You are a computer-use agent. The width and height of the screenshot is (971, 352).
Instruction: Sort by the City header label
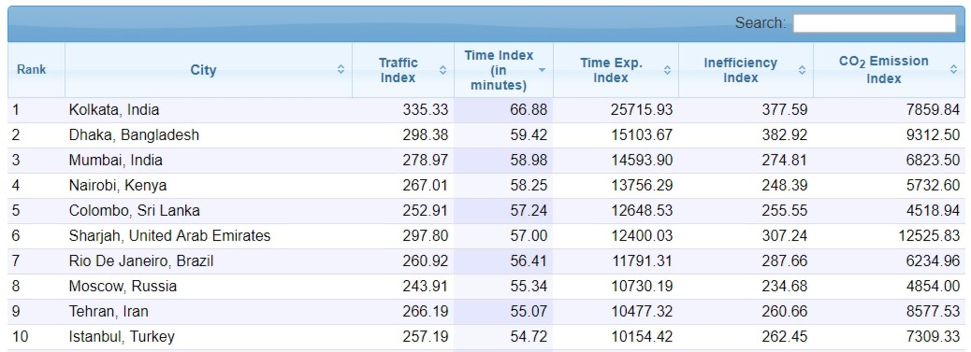(203, 70)
